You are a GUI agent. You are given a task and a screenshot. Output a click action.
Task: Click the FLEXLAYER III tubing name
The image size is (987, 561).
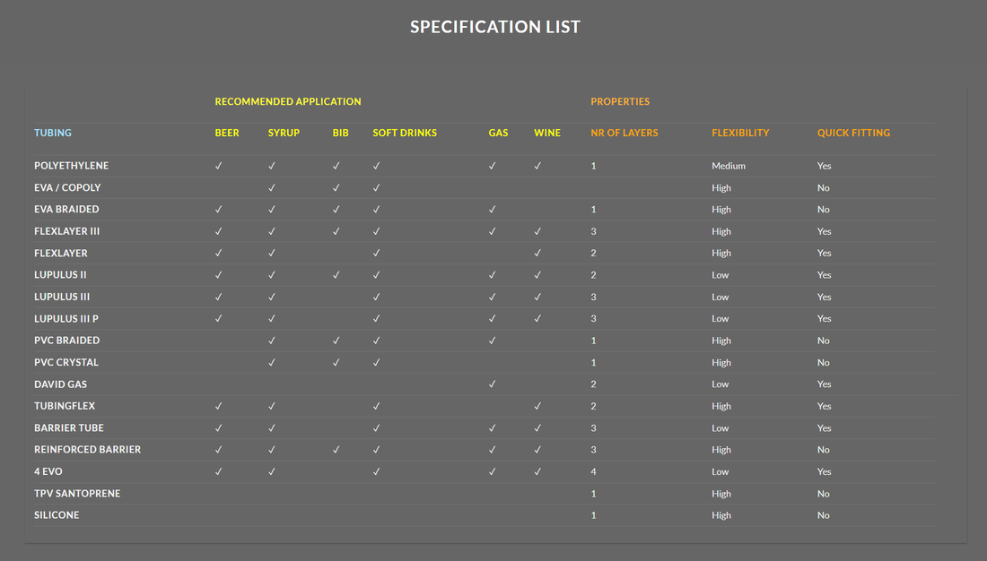click(x=66, y=231)
